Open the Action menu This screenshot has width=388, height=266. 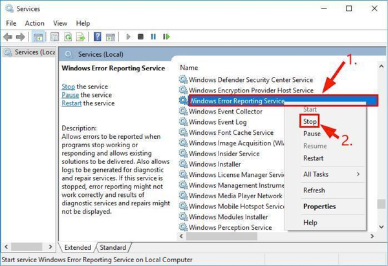35,23
